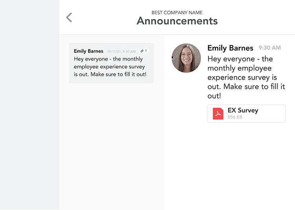The image size is (295, 210).
Task: Click the red PDF file icon
Action: (218, 113)
